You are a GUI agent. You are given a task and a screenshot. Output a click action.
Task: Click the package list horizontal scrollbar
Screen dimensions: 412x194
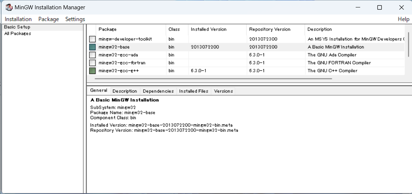213,78
